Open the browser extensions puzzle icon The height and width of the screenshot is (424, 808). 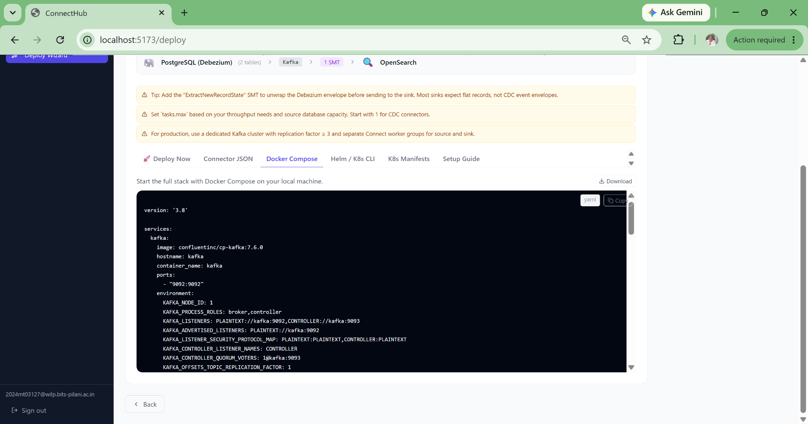pos(679,40)
